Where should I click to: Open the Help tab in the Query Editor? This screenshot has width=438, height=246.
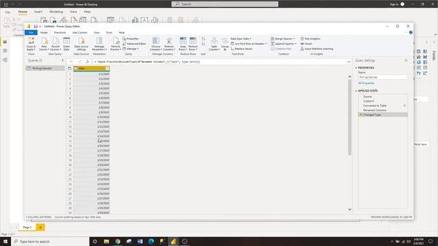click(x=122, y=33)
